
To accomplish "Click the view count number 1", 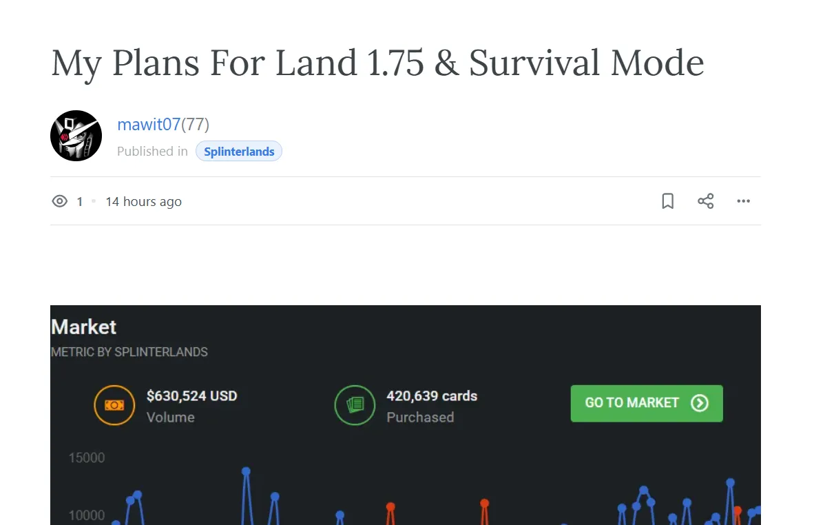I will tap(79, 201).
